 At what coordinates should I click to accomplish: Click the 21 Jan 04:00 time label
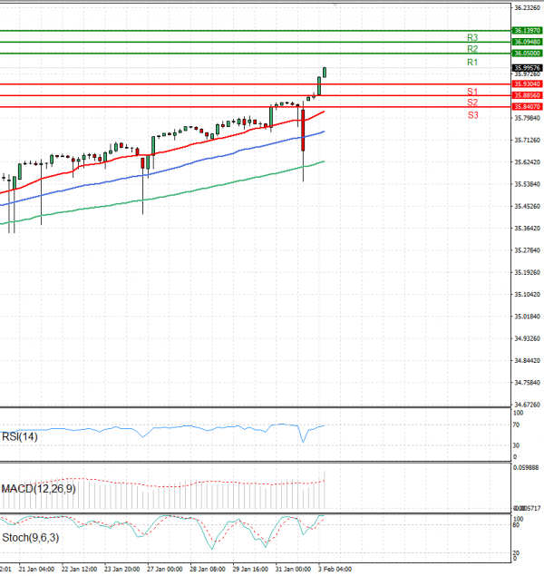(36, 569)
